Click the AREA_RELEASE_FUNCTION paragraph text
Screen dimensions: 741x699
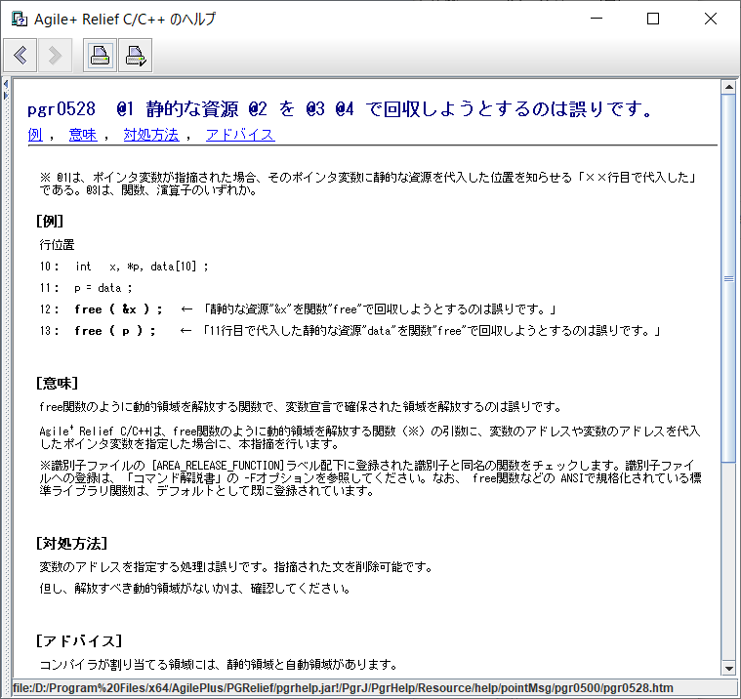(371, 478)
